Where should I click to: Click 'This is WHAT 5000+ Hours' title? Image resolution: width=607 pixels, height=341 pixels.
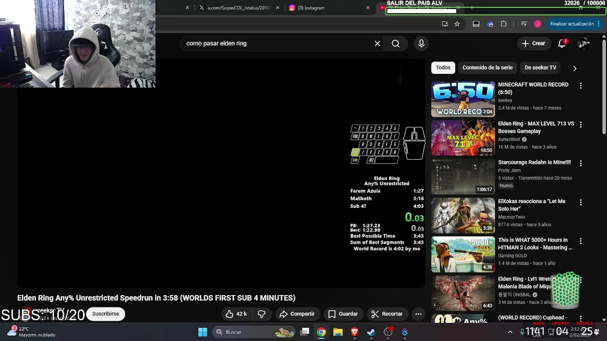pyautogui.click(x=535, y=244)
